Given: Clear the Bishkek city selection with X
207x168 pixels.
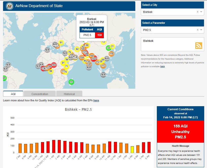Looking at the screenshot, I should 198,12.
